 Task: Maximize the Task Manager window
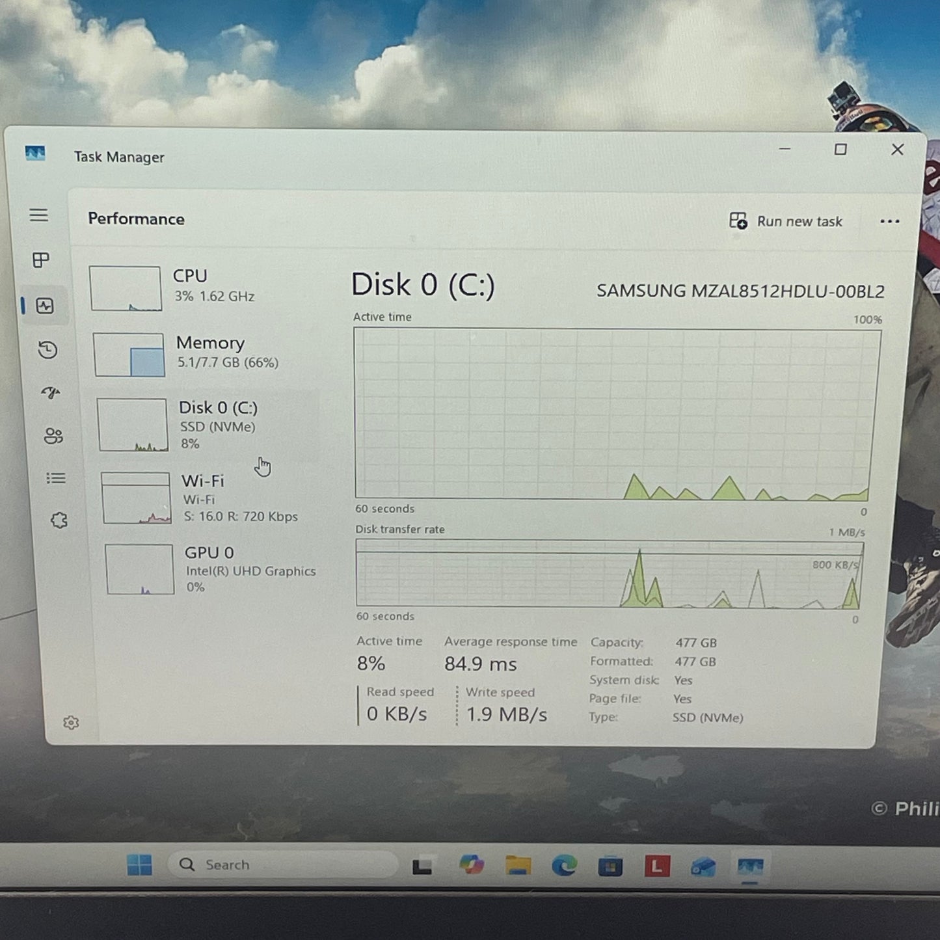point(840,150)
